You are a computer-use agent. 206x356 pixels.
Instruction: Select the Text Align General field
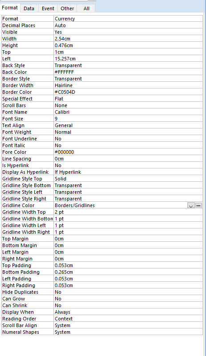[128, 125]
